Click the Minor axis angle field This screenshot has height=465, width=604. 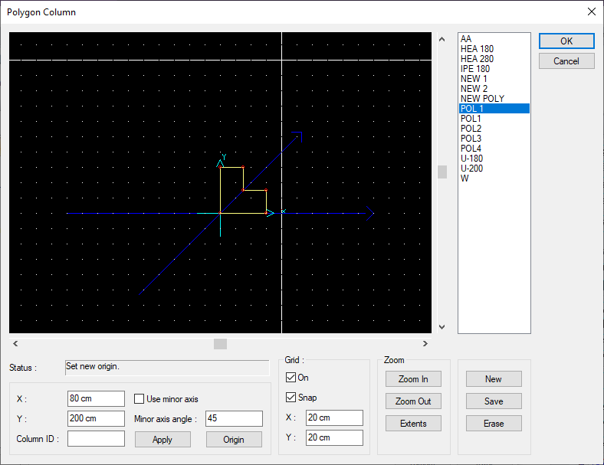click(234, 419)
